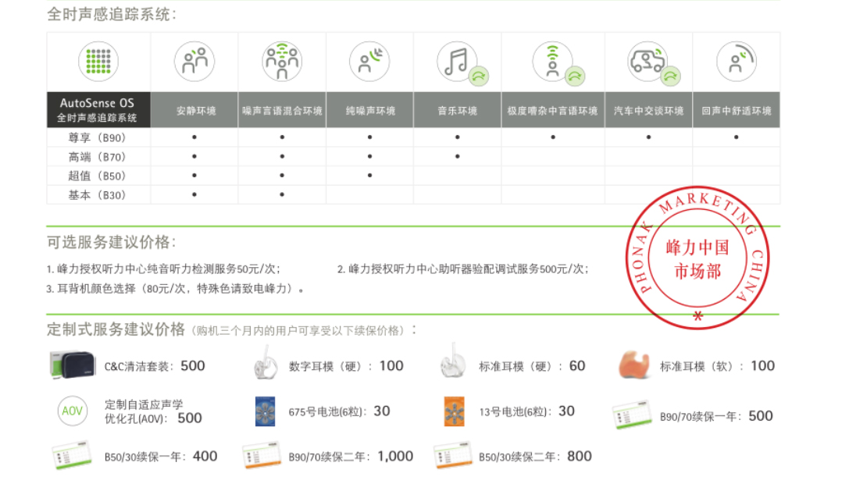This screenshot has width=849, height=484.
Task: Click the orange soft earmold image
Action: click(634, 364)
